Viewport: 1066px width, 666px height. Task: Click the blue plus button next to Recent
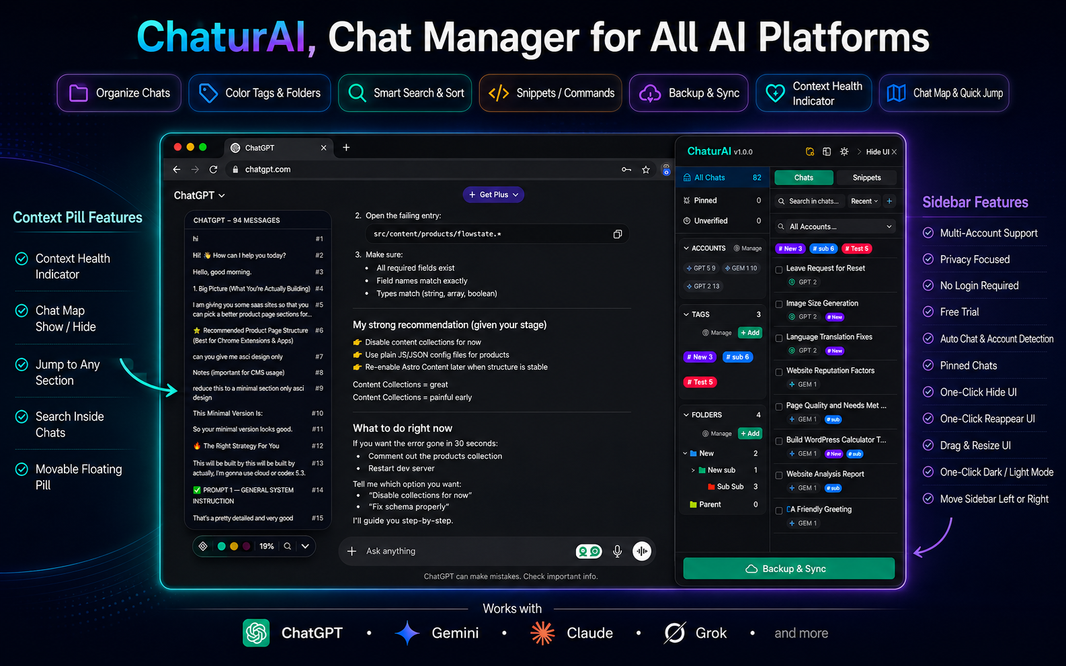889,201
